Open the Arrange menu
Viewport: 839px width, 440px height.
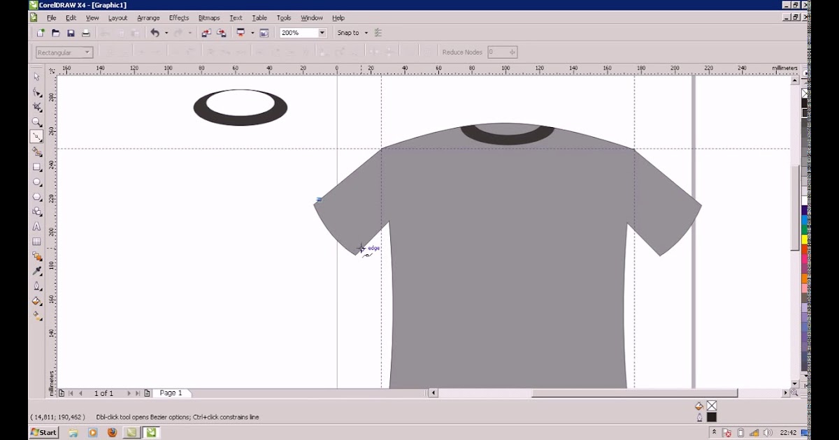click(148, 17)
